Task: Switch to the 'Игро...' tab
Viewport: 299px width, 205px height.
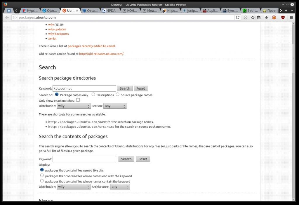Action: click(171, 11)
